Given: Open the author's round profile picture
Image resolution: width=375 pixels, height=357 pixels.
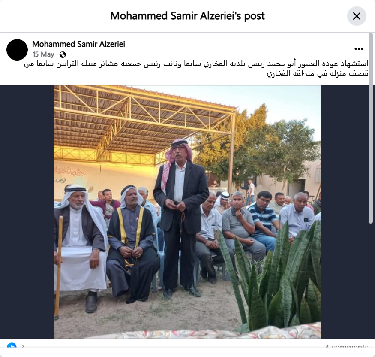Looking at the screenshot, I should (x=17, y=50).
